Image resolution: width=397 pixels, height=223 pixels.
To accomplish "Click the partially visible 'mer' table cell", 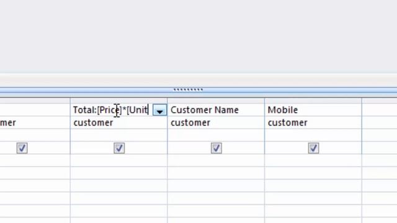I will [x=35, y=123].
